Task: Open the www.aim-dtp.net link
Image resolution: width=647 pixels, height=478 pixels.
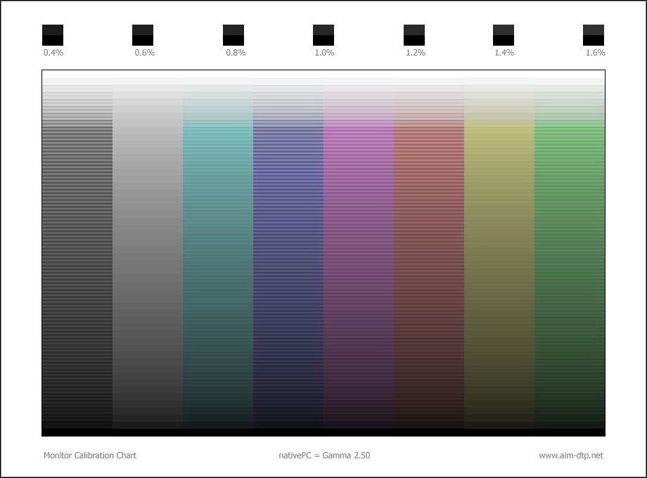Action: tap(570, 456)
